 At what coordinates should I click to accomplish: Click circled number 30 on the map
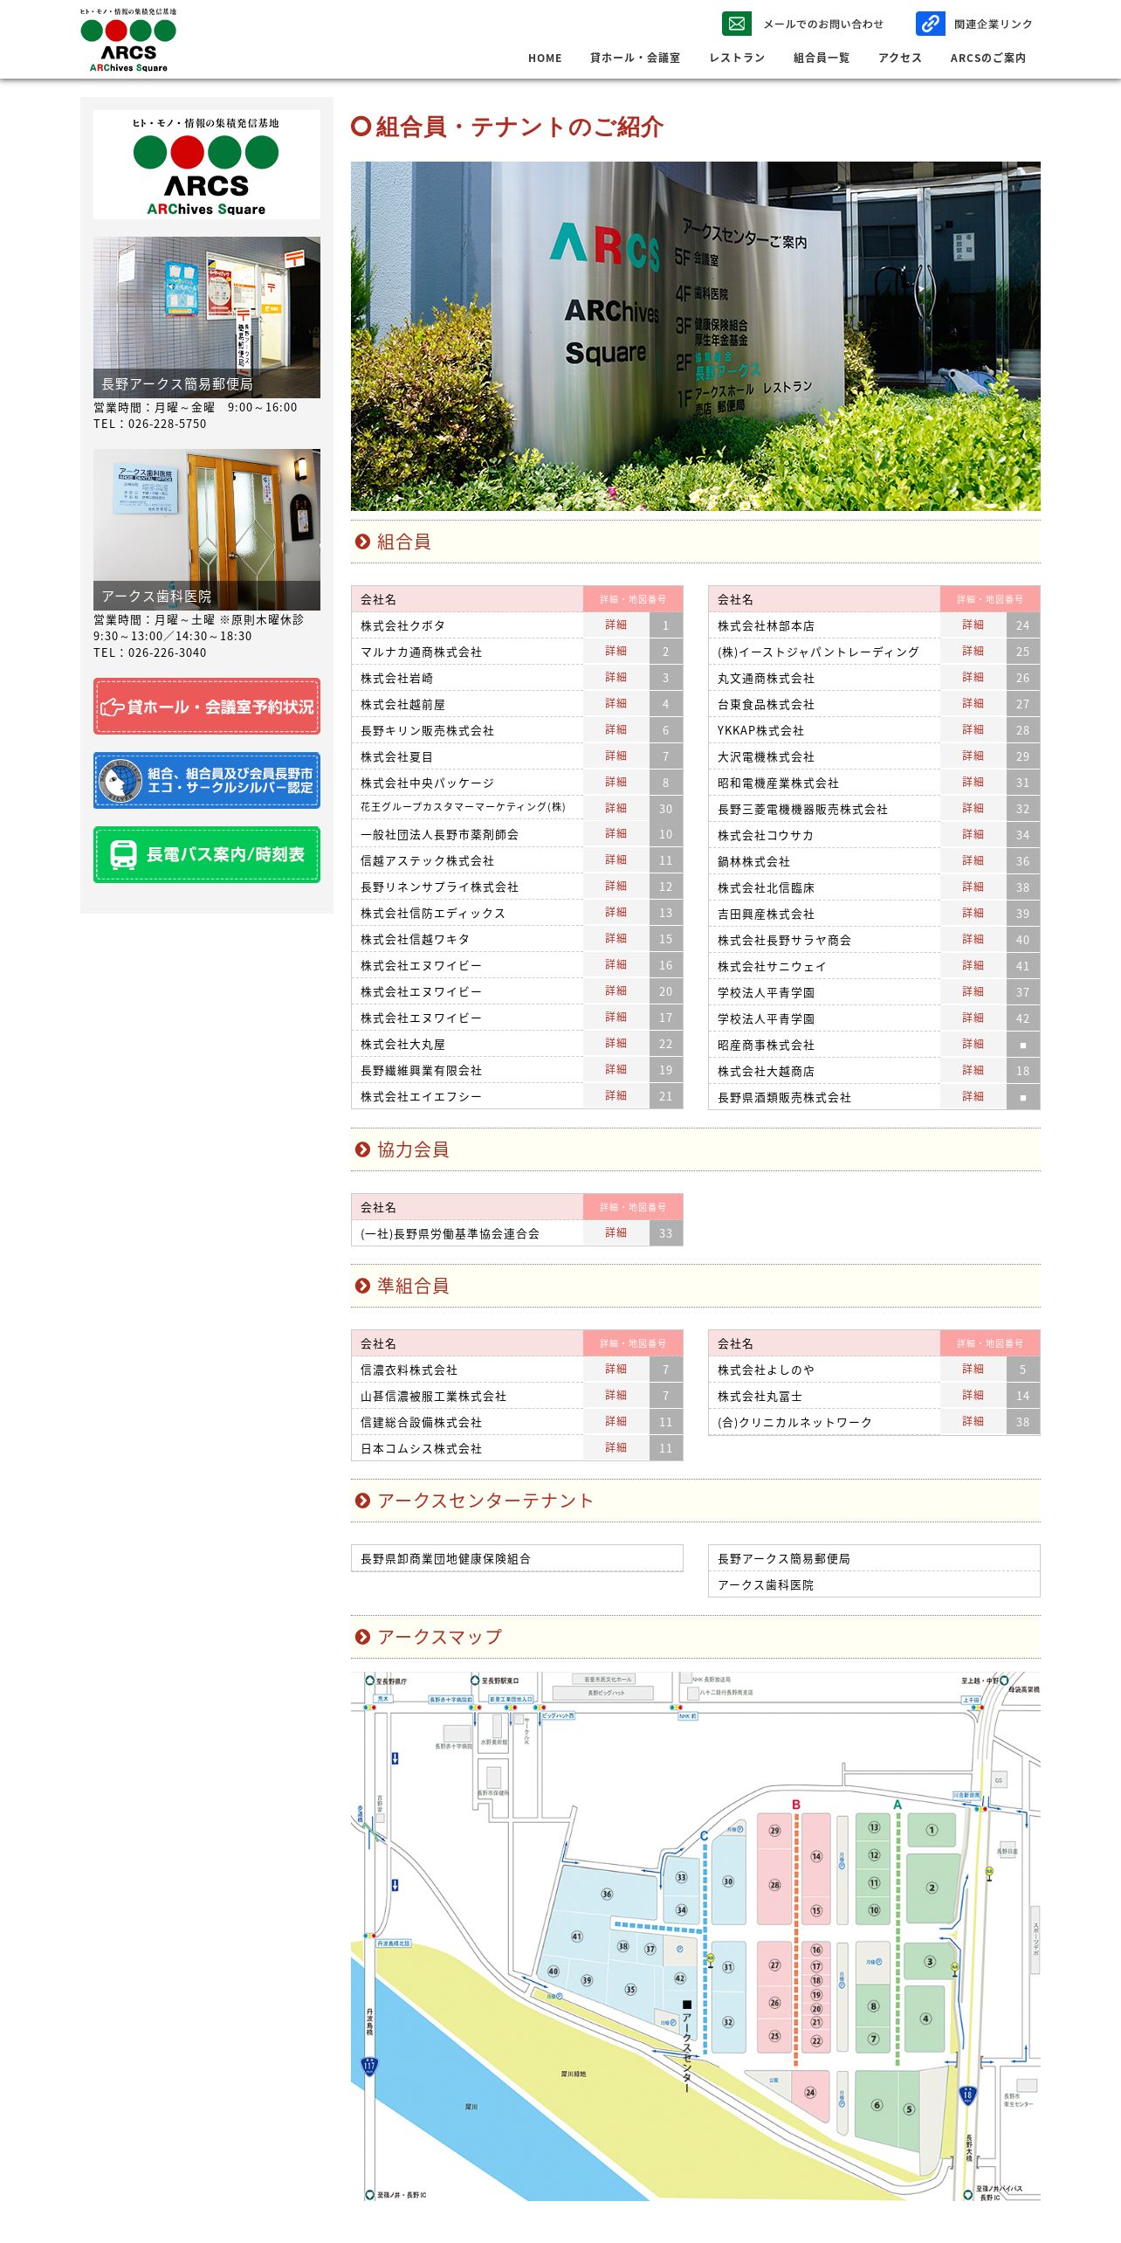pos(728,1881)
